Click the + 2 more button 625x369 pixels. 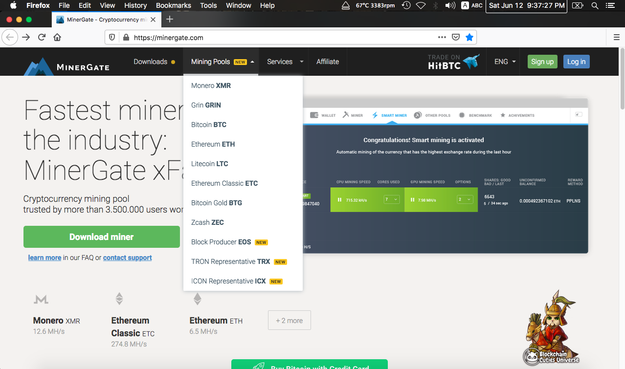[x=290, y=321]
